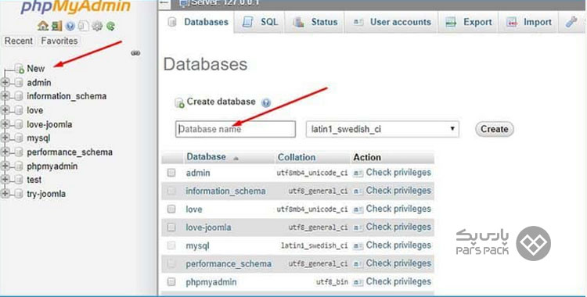Click the help icon beside Create database
This screenshot has height=297, width=587.
point(266,102)
